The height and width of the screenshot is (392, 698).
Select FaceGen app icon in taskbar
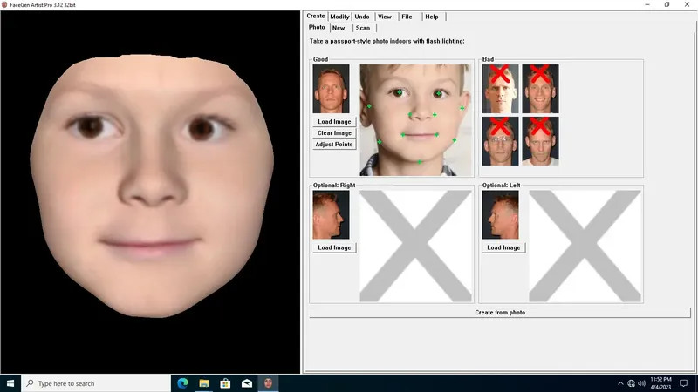coord(268,383)
